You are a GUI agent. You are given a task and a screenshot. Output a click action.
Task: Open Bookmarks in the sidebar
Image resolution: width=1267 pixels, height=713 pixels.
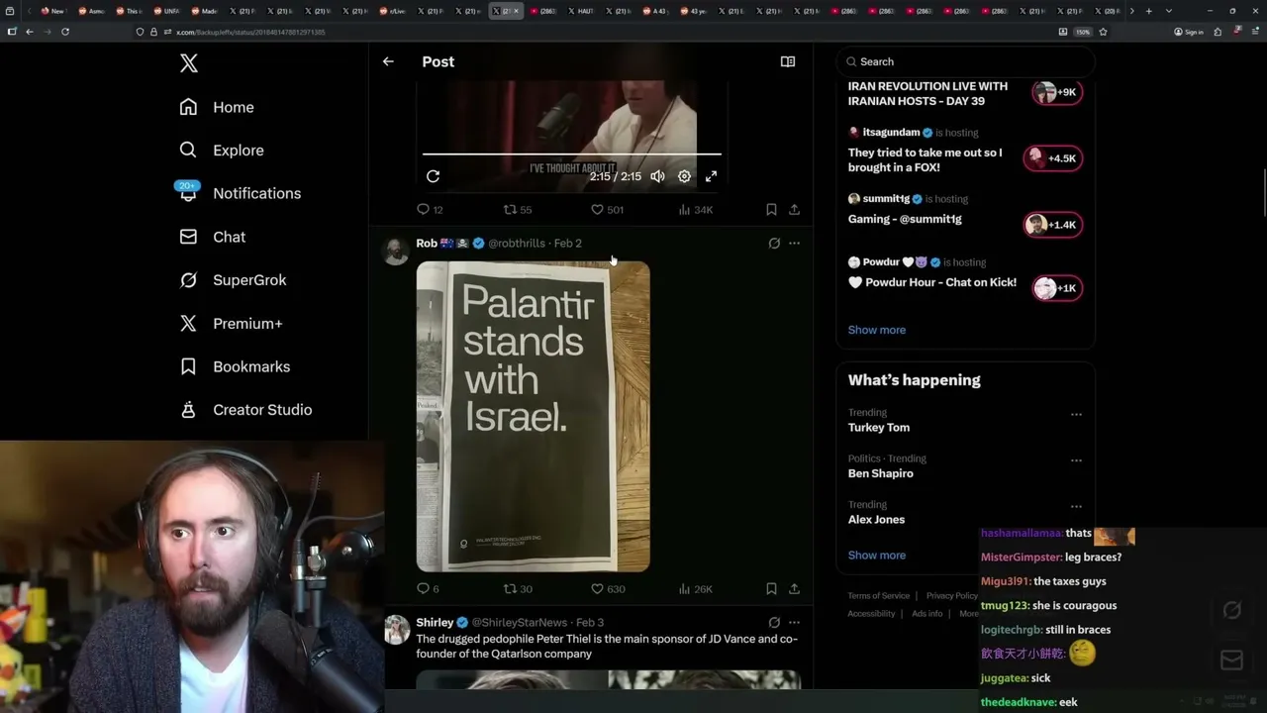pyautogui.click(x=236, y=366)
